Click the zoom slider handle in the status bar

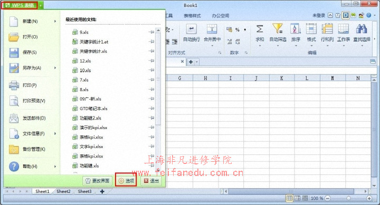[x=348, y=198]
